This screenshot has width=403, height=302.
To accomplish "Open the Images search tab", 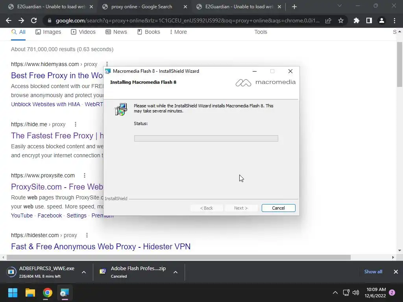I will (x=48, y=32).
